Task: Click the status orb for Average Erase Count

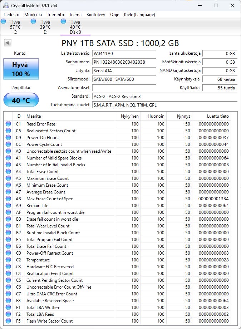Action: coord(8,192)
